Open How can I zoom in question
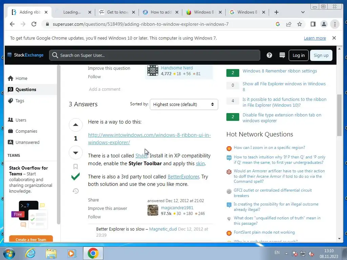The height and width of the screenshot is (260, 347). click(x=269, y=148)
